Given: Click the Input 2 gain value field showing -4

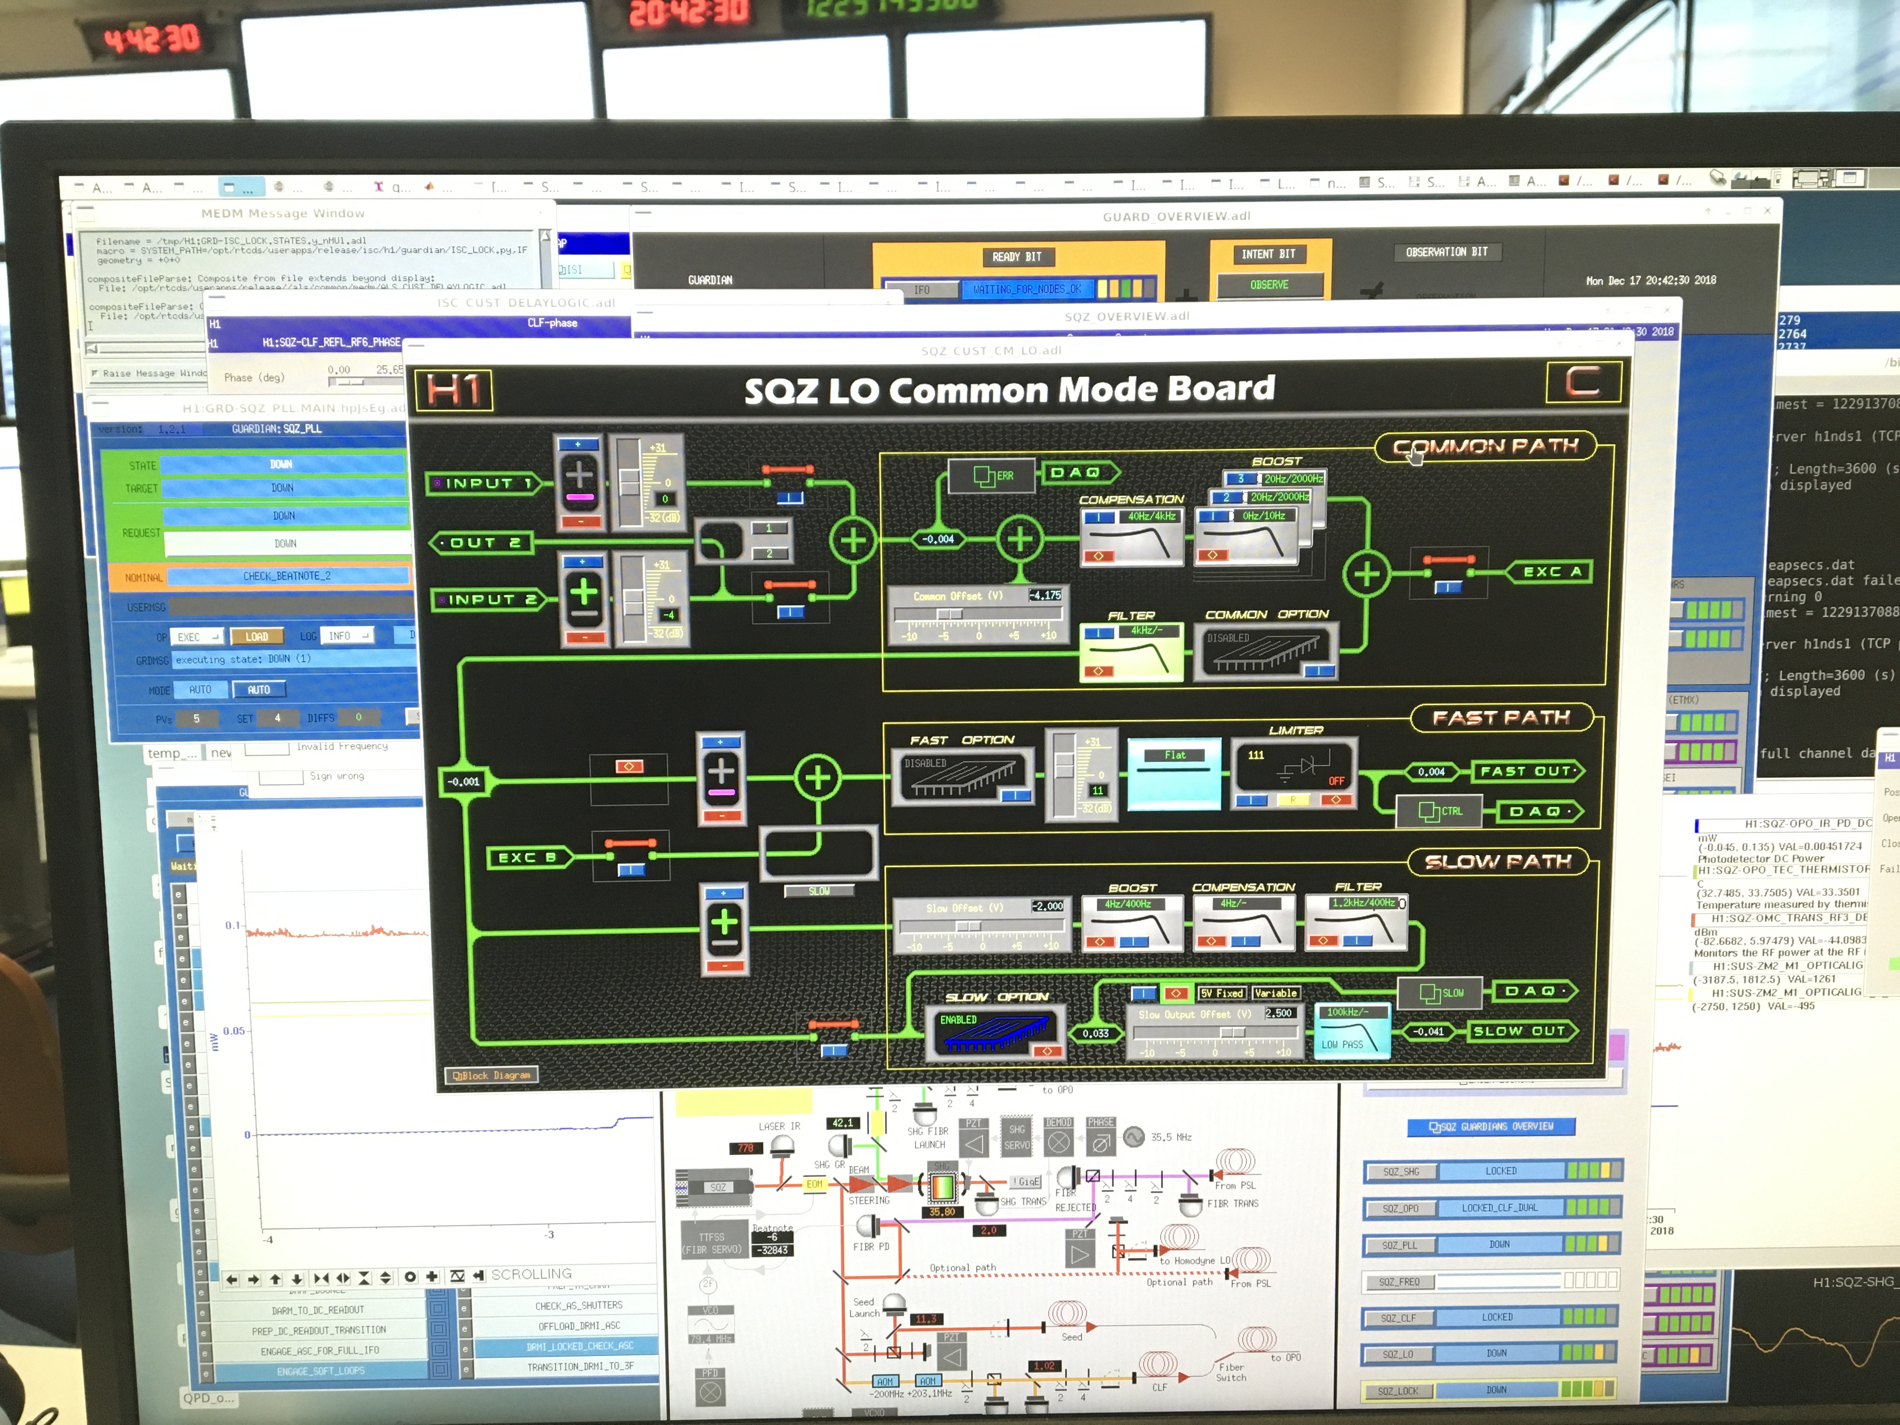Looking at the screenshot, I should click(668, 615).
